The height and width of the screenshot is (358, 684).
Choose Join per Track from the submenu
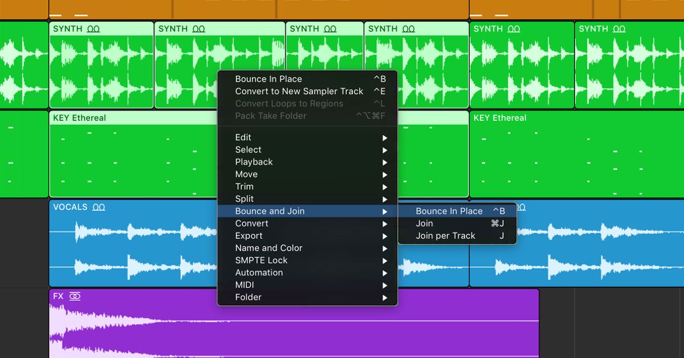445,236
